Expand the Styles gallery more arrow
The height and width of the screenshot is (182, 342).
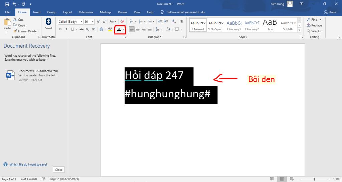[x=299, y=31]
